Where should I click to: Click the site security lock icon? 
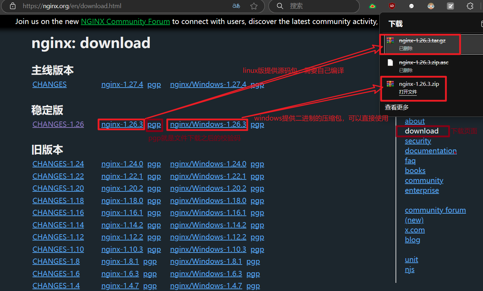12,6
